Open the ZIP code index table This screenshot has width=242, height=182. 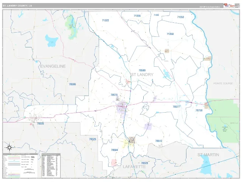51,165
